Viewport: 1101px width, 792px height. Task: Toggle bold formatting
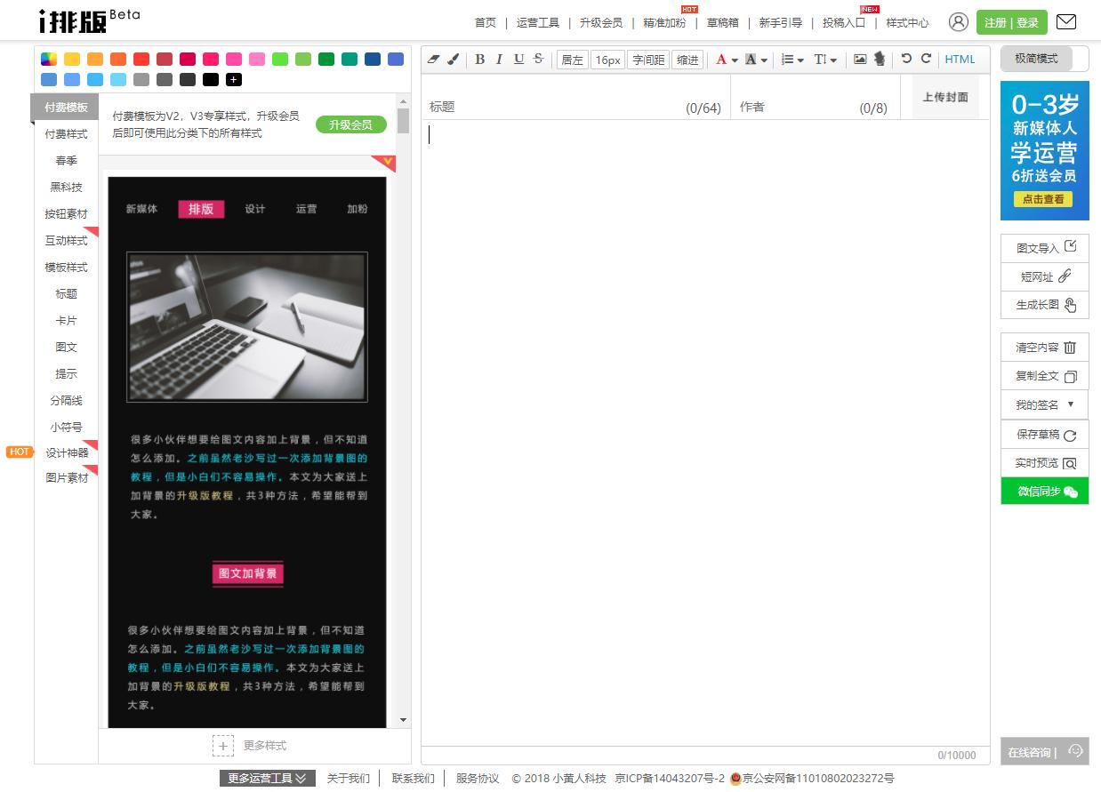tap(479, 60)
